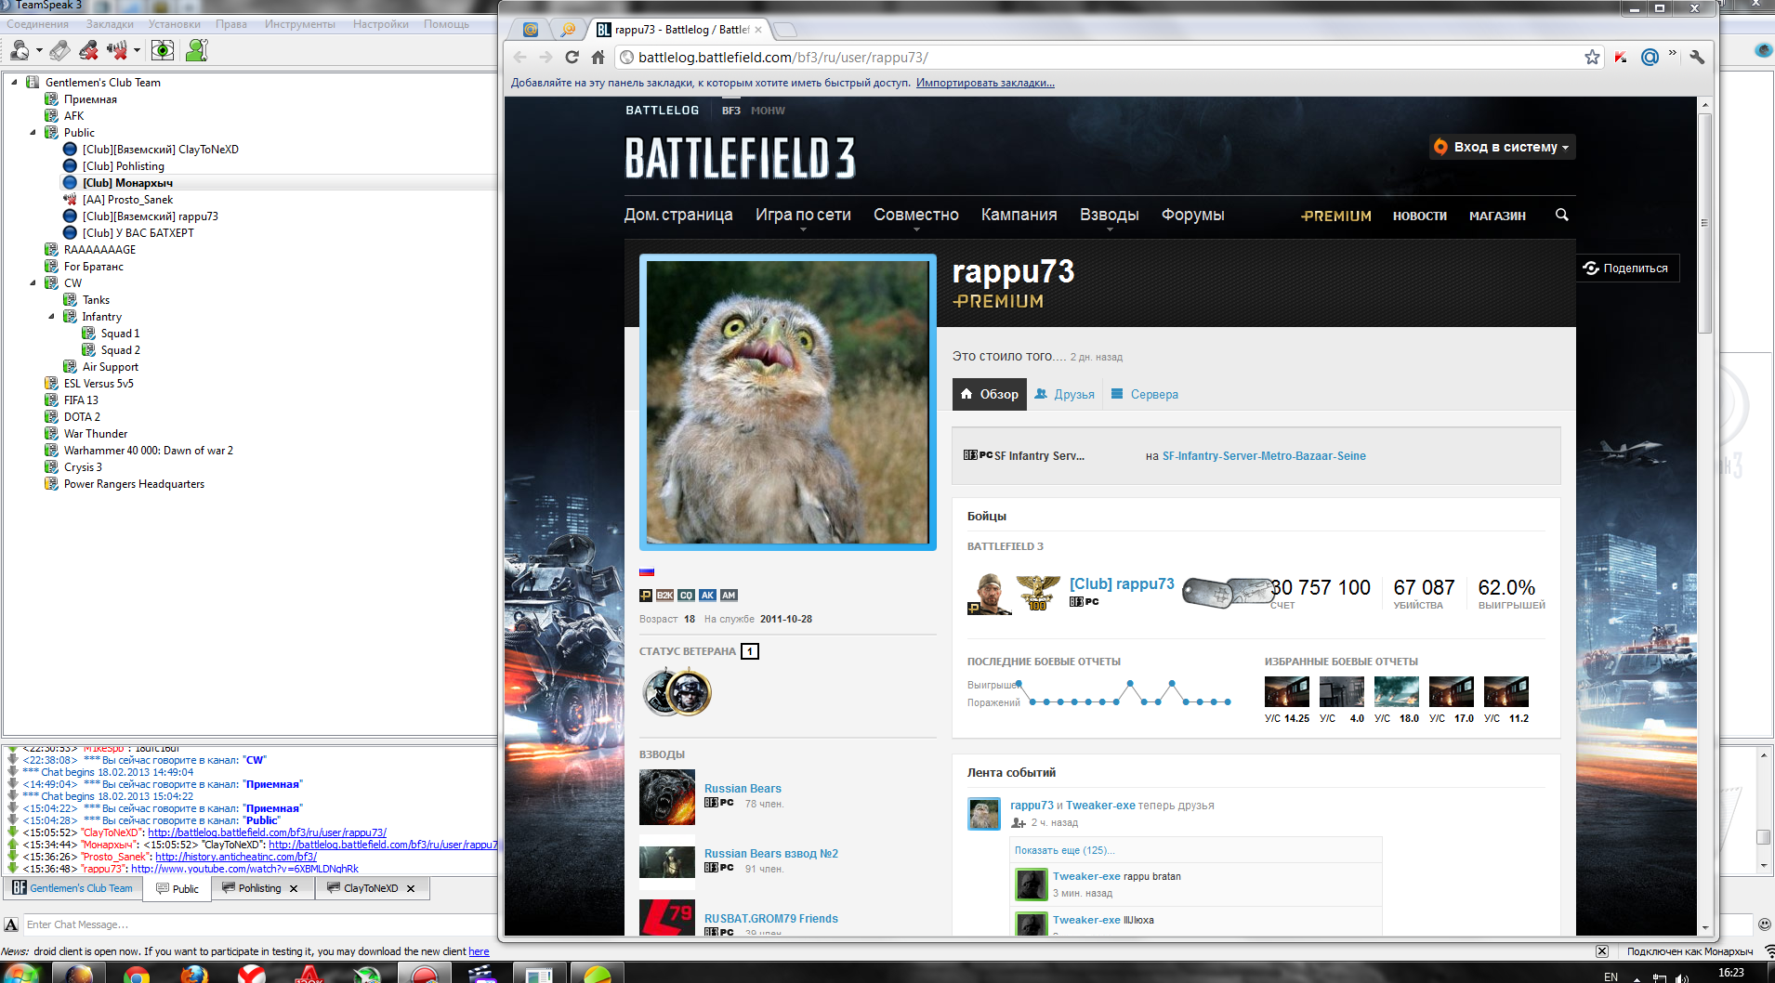Select user [Club] Pohlisting in channel tree

tap(123, 166)
